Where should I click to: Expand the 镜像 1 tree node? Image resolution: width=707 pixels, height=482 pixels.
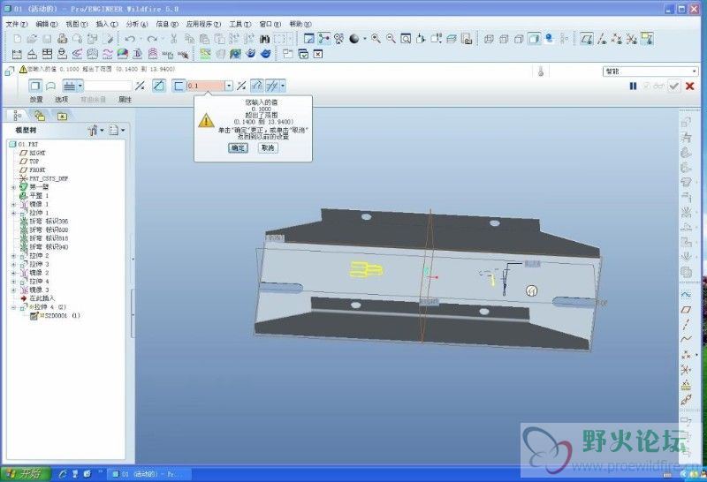coord(13,204)
